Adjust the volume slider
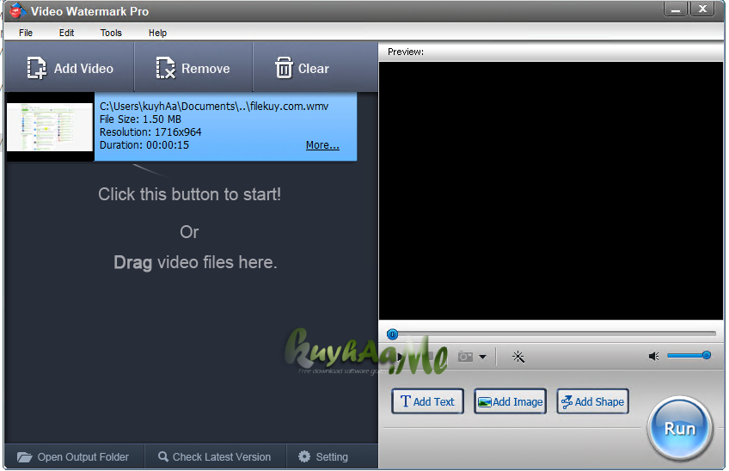 [689, 356]
